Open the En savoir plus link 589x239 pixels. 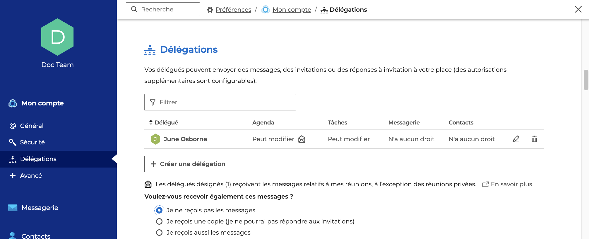[x=511, y=184]
